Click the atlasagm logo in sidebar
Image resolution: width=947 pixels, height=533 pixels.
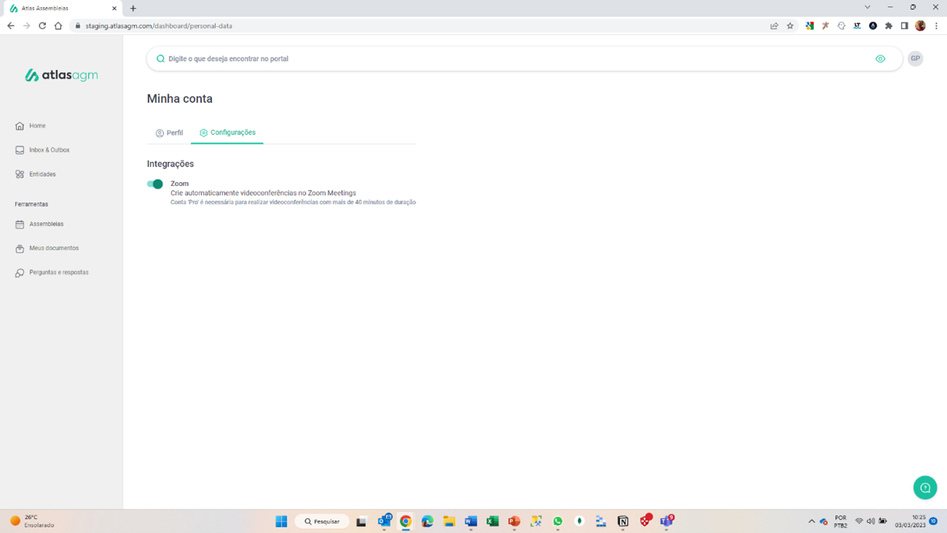coord(61,75)
